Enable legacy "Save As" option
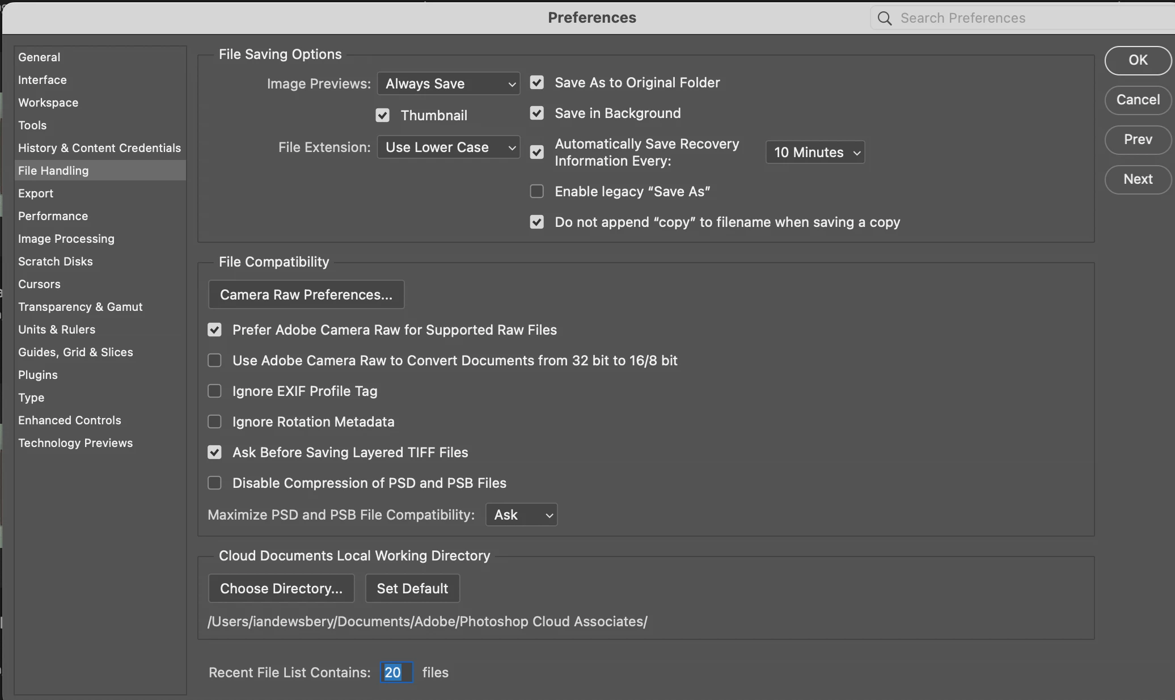The image size is (1175, 700). click(536, 192)
